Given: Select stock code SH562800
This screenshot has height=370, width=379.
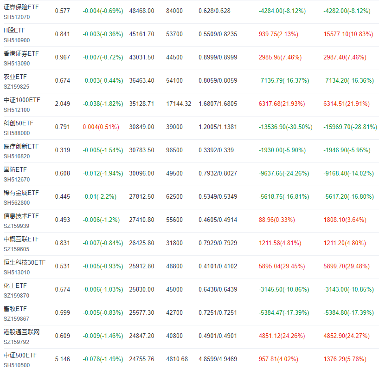Looking at the screenshot, I should tap(17, 203).
